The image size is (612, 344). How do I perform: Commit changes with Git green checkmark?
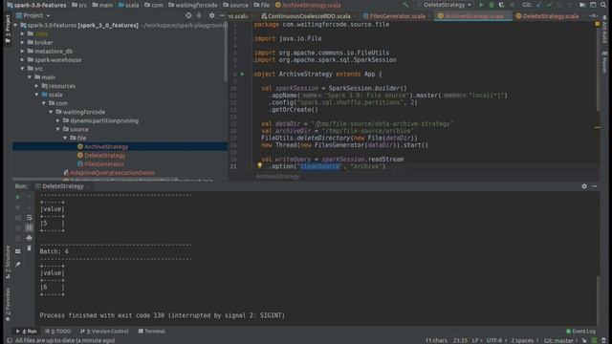coord(549,5)
